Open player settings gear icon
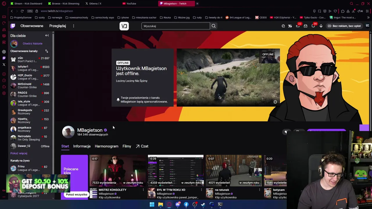 tap(275, 102)
